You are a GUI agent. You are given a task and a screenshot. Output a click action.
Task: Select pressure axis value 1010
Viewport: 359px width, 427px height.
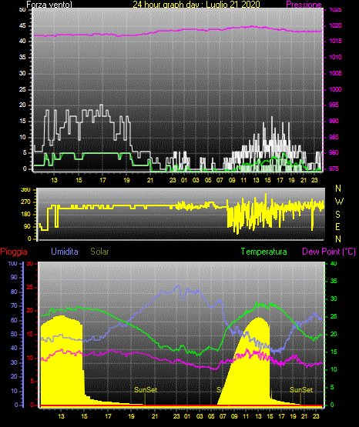336,57
